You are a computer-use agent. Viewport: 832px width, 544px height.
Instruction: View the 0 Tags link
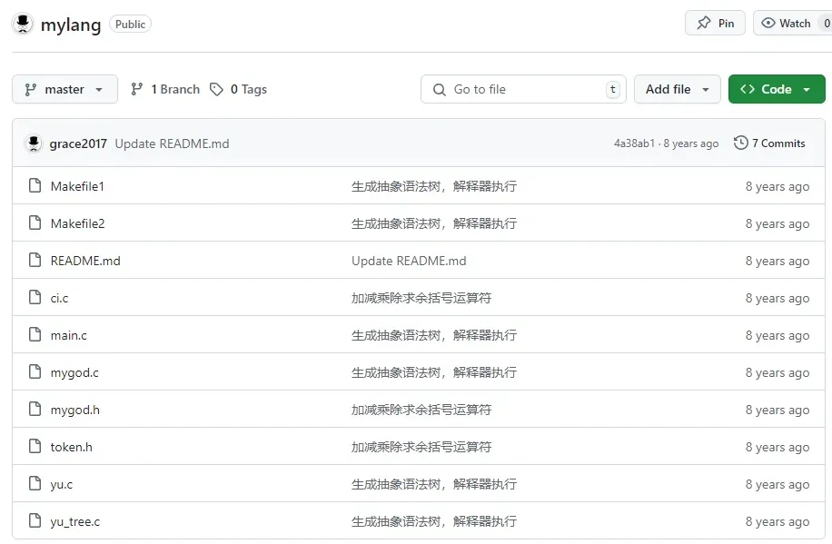click(238, 89)
